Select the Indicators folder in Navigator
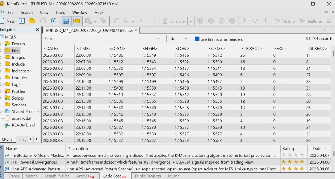This screenshot has width=335, height=179. pyautogui.click(x=20, y=71)
